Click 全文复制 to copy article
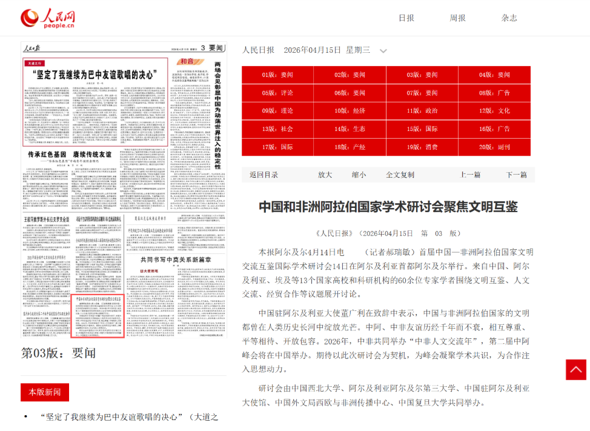Screen dimensions: 590x431 click(x=400, y=175)
